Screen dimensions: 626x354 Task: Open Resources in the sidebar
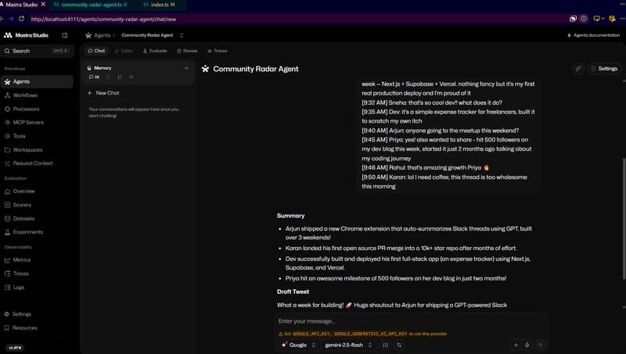point(37,327)
